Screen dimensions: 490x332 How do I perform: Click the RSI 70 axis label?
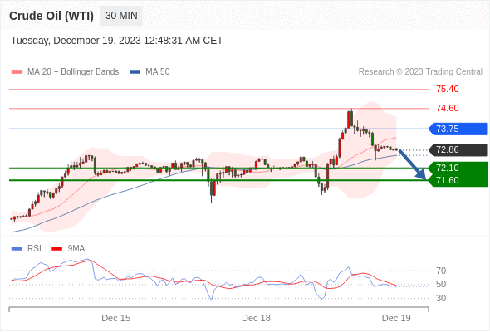tap(441, 271)
